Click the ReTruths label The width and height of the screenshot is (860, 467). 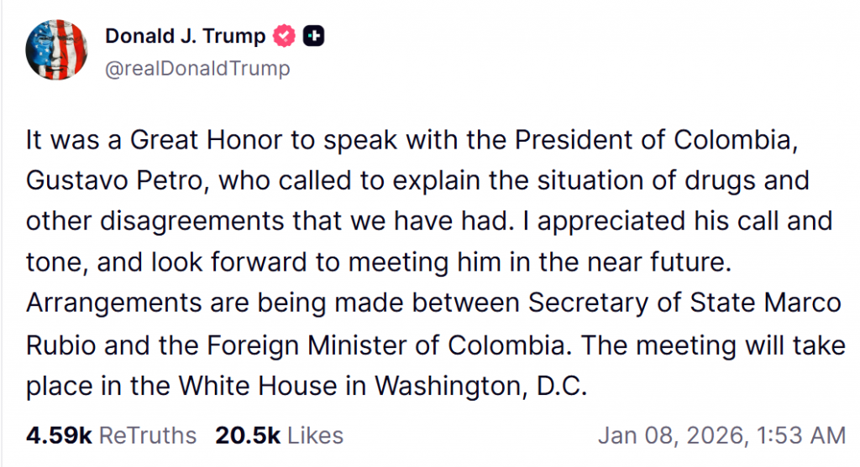pos(148,436)
